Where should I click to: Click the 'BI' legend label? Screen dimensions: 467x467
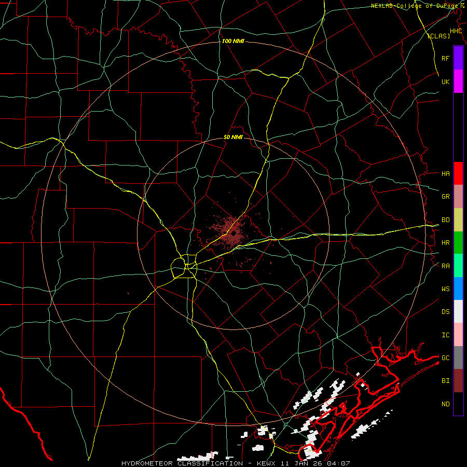coord(445,381)
